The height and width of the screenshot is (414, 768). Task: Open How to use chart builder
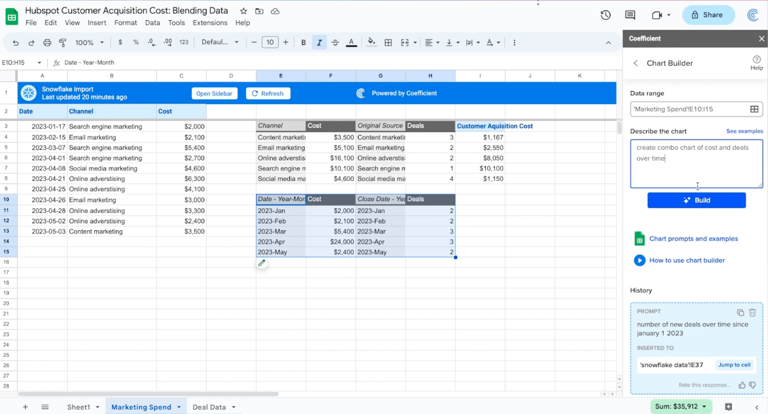(x=687, y=260)
